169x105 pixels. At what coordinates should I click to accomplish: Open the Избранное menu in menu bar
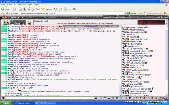pyautogui.click(x=22, y=5)
